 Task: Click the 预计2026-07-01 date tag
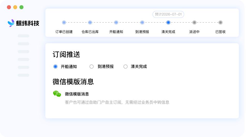pos(168,14)
